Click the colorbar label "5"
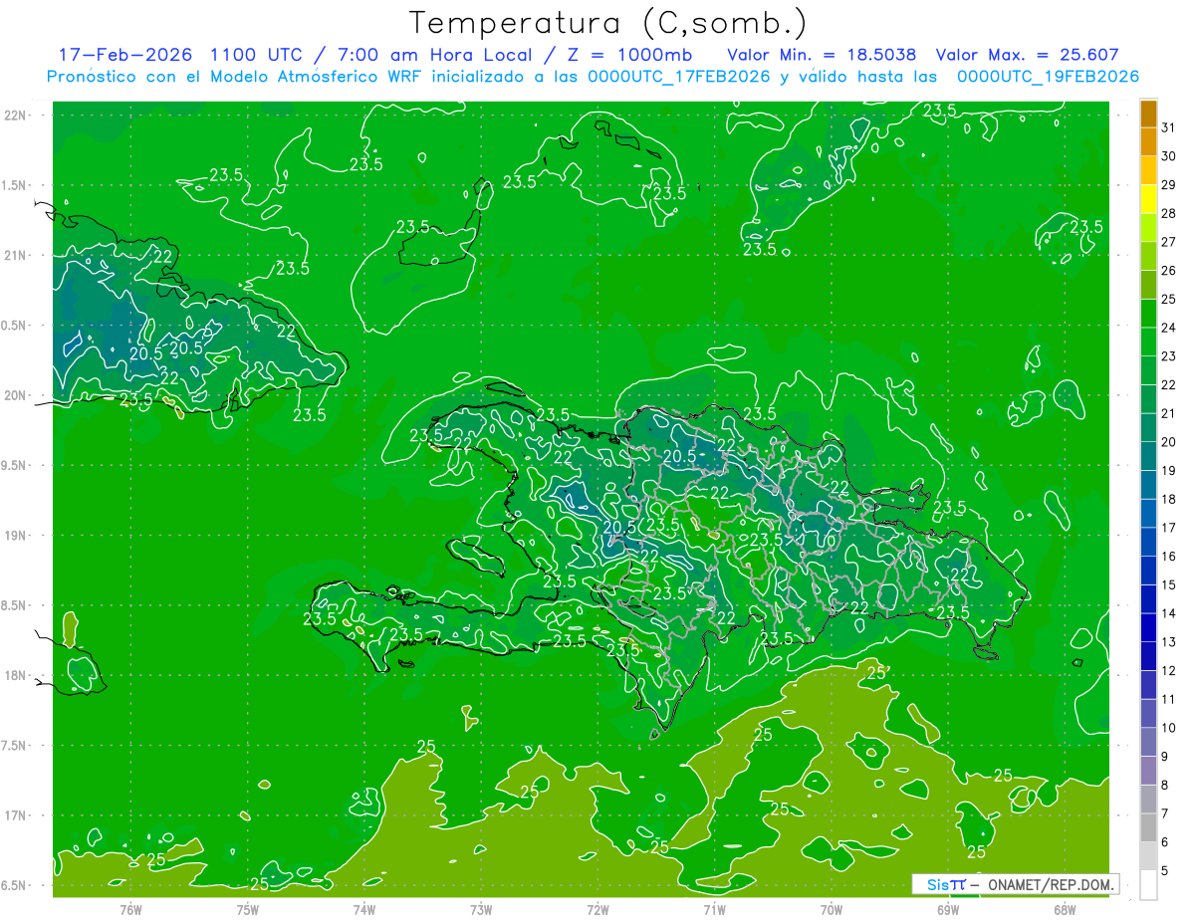The image size is (1195, 923). (x=1165, y=871)
